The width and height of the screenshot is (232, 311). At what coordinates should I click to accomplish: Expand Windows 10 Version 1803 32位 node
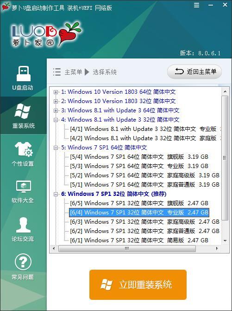pyautogui.click(x=56, y=101)
